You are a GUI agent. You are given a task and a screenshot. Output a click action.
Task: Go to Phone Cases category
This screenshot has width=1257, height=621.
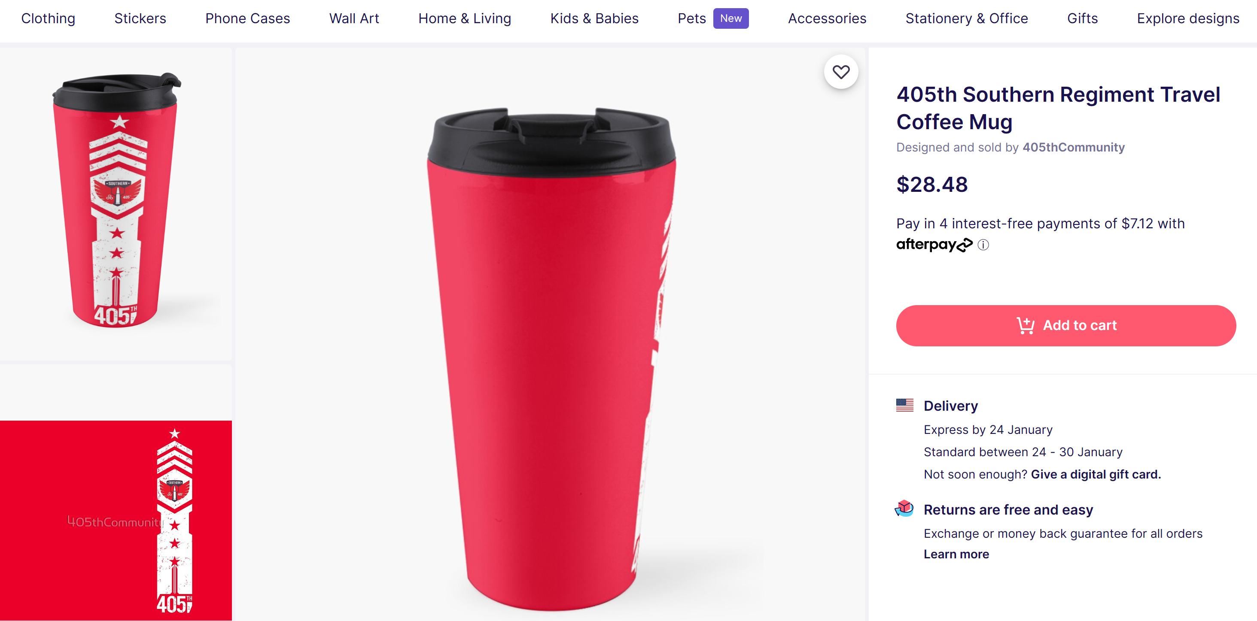pos(247,18)
